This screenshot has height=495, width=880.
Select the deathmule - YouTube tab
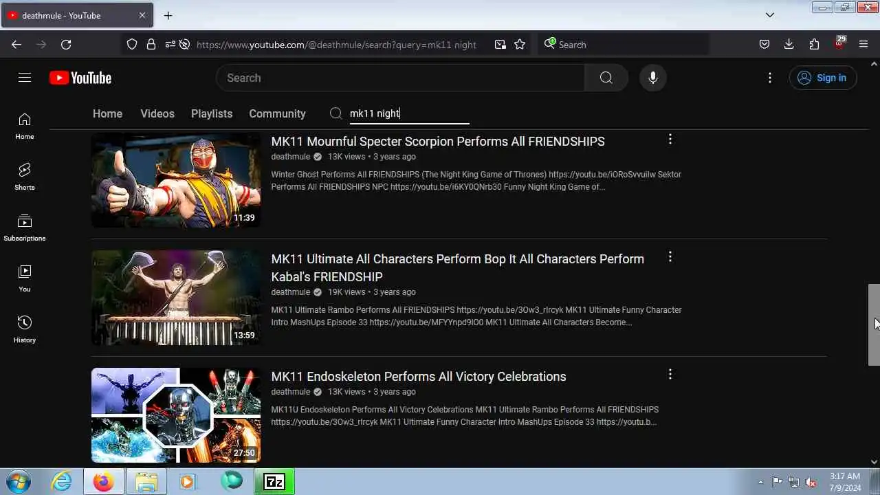[x=76, y=15]
